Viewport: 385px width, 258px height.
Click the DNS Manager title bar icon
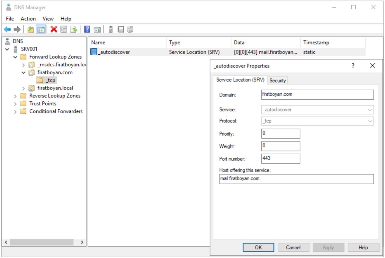click(9, 7)
